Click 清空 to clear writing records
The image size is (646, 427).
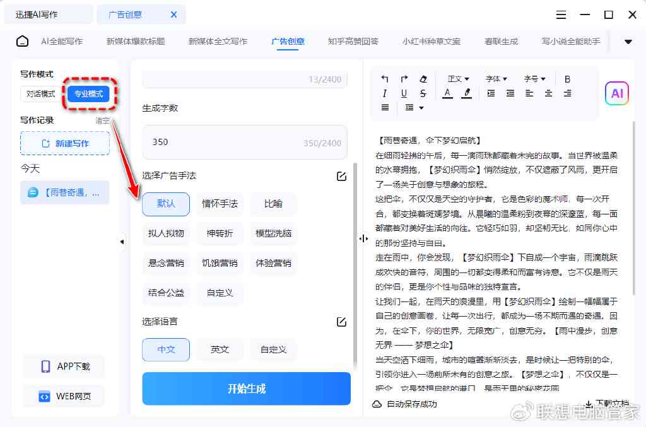[102, 120]
